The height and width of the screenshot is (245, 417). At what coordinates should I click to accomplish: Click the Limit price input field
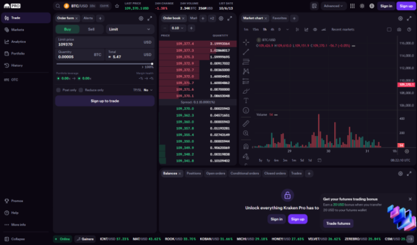click(105, 42)
